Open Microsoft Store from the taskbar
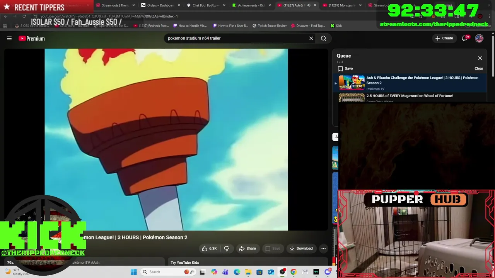 [x=259, y=272]
